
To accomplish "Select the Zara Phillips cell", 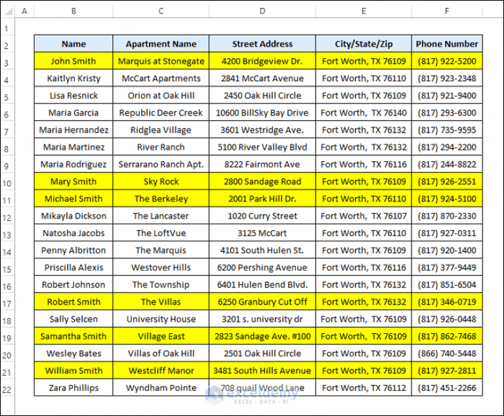I will [73, 388].
